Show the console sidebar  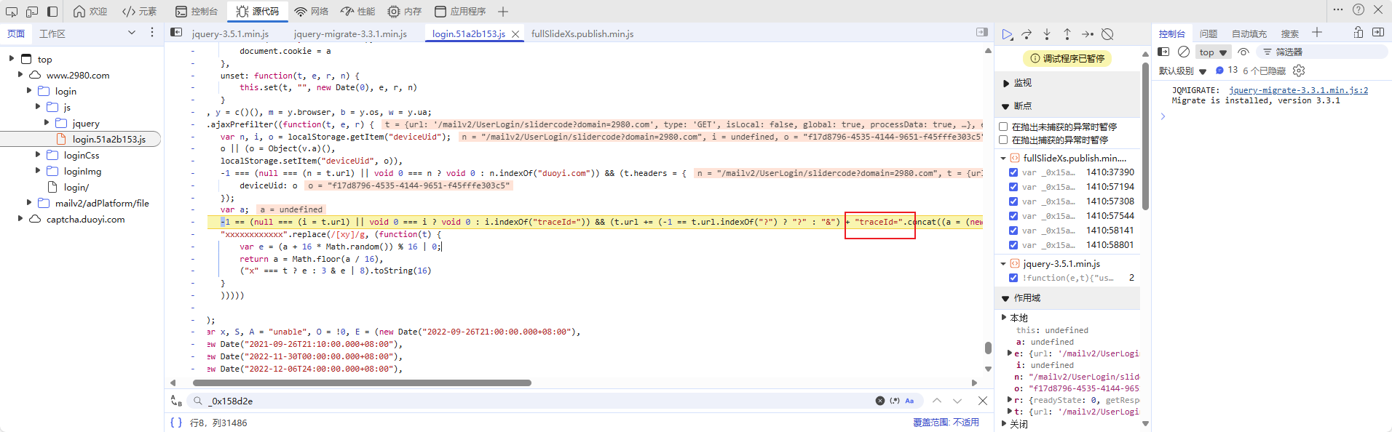[x=1163, y=52]
